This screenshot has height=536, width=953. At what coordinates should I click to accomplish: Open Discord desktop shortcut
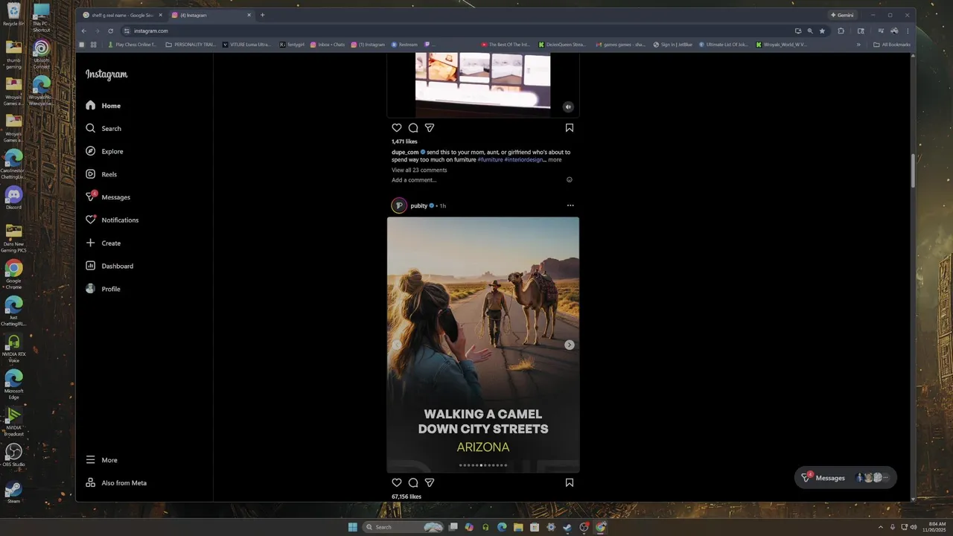(13, 197)
